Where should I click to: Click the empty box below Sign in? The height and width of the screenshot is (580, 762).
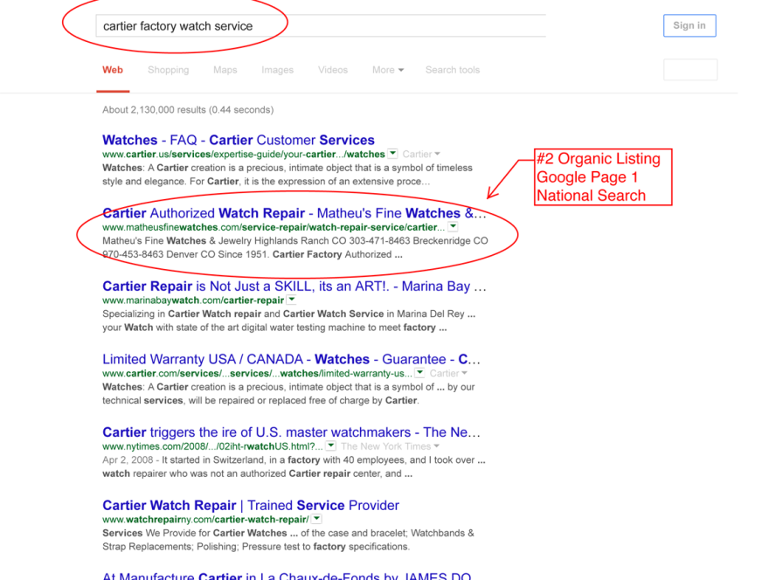click(690, 70)
